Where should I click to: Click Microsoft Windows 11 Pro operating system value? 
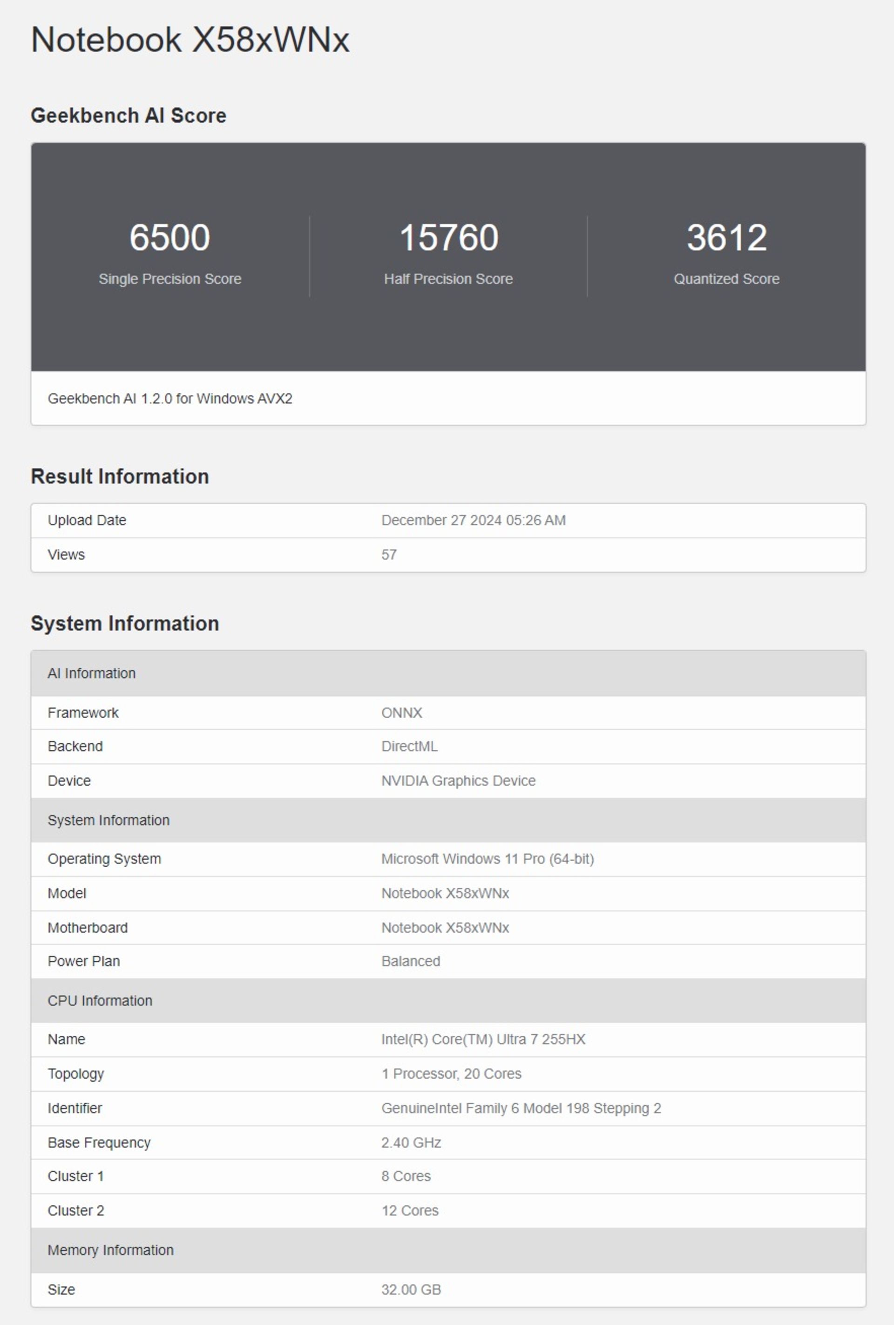[488, 859]
